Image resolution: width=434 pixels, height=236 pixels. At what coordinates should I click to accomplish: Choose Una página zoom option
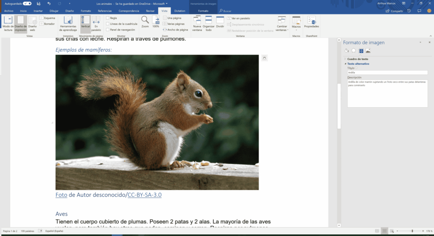tap(172, 18)
